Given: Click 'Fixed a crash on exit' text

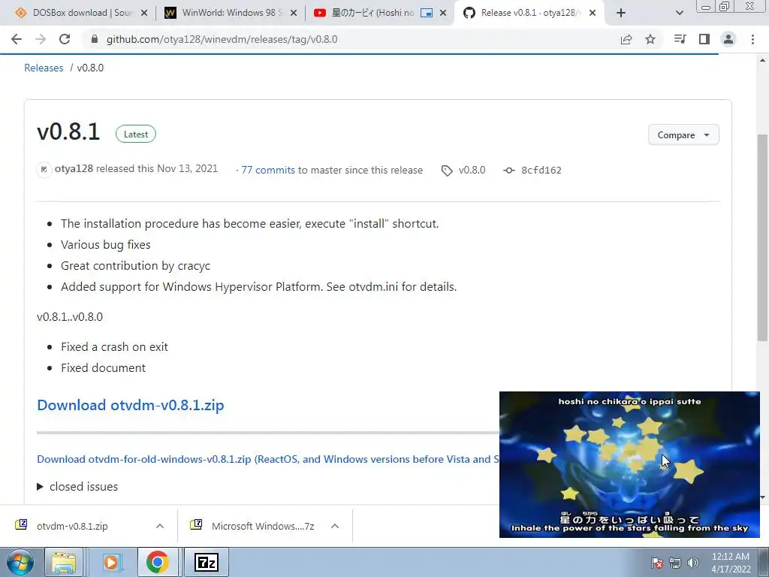Looking at the screenshot, I should tap(114, 347).
